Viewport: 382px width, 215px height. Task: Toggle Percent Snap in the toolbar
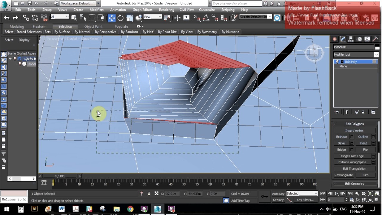[215, 18]
